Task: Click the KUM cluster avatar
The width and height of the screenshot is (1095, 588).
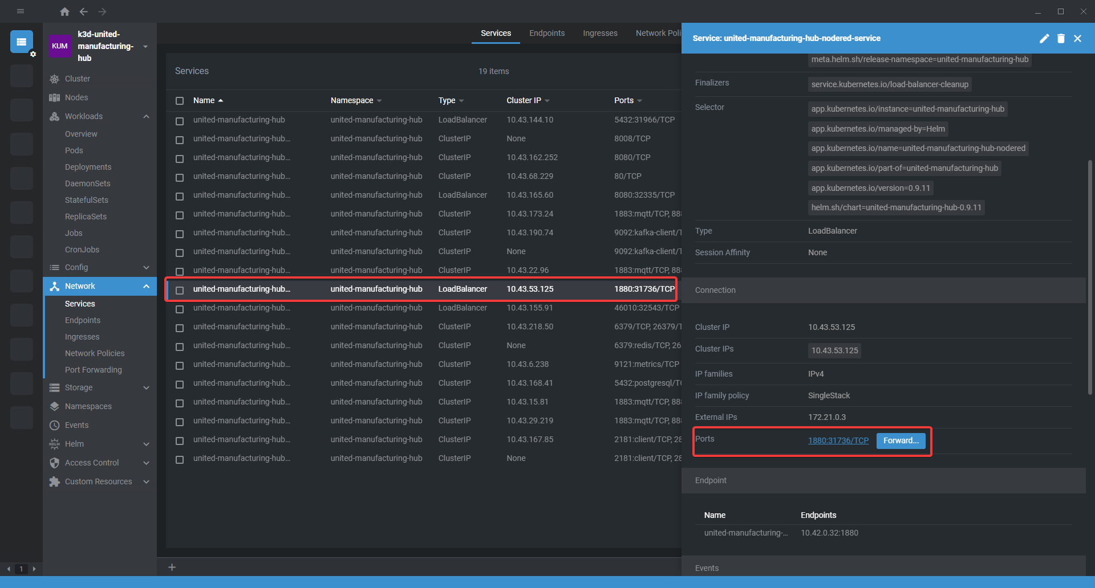Action: point(60,46)
